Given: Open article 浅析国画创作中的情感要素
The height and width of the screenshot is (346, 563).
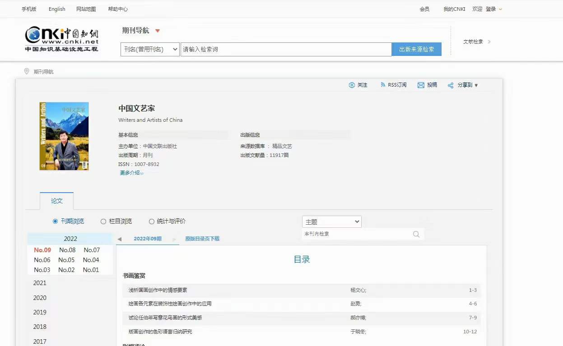Looking at the screenshot, I should (158, 290).
